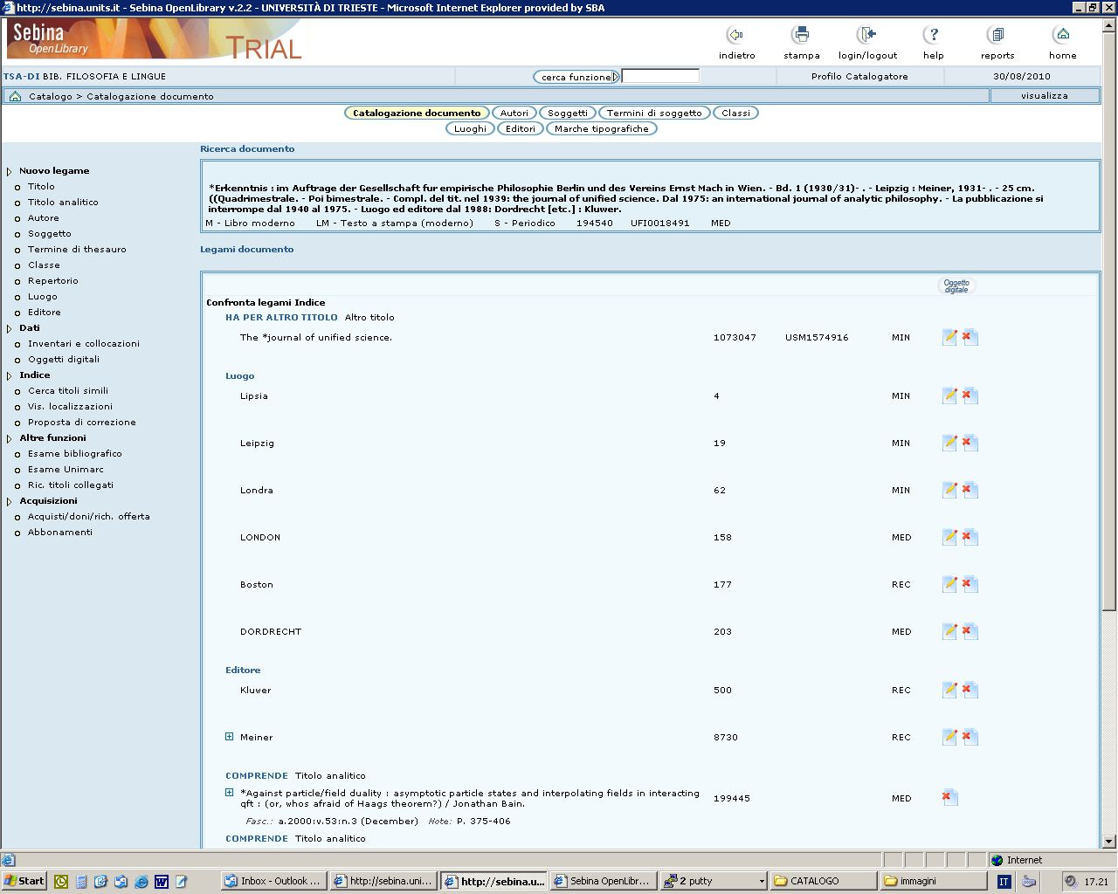The image size is (1118, 894).
Task: Click the stampa printer icon
Action: click(x=801, y=35)
